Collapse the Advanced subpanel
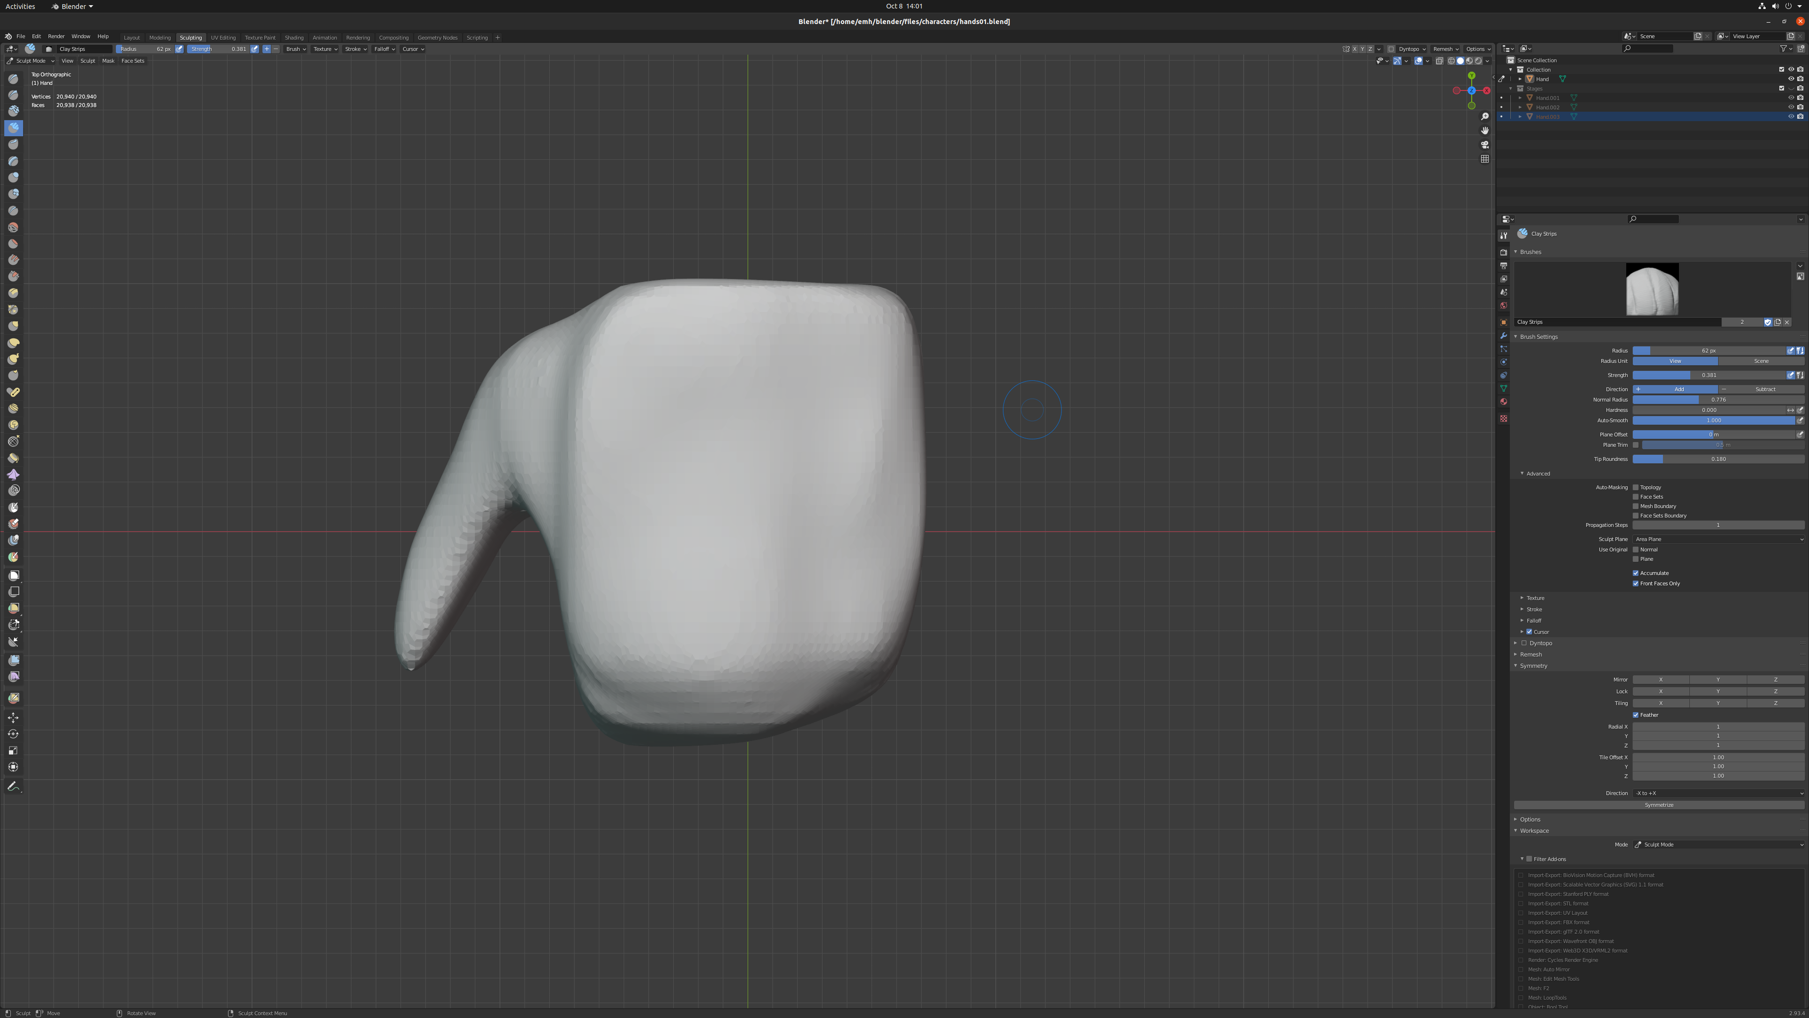The width and height of the screenshot is (1809, 1018). click(1537, 474)
